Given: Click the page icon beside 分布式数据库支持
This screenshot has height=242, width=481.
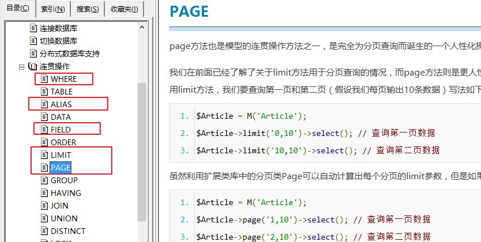Looking at the screenshot, I should pos(33,54).
